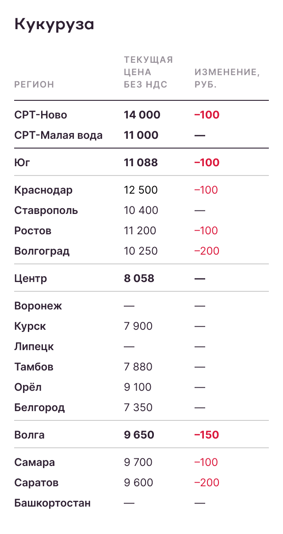The width and height of the screenshot is (283, 534).
Task: Click the Волга −150 change value
Action: click(207, 435)
